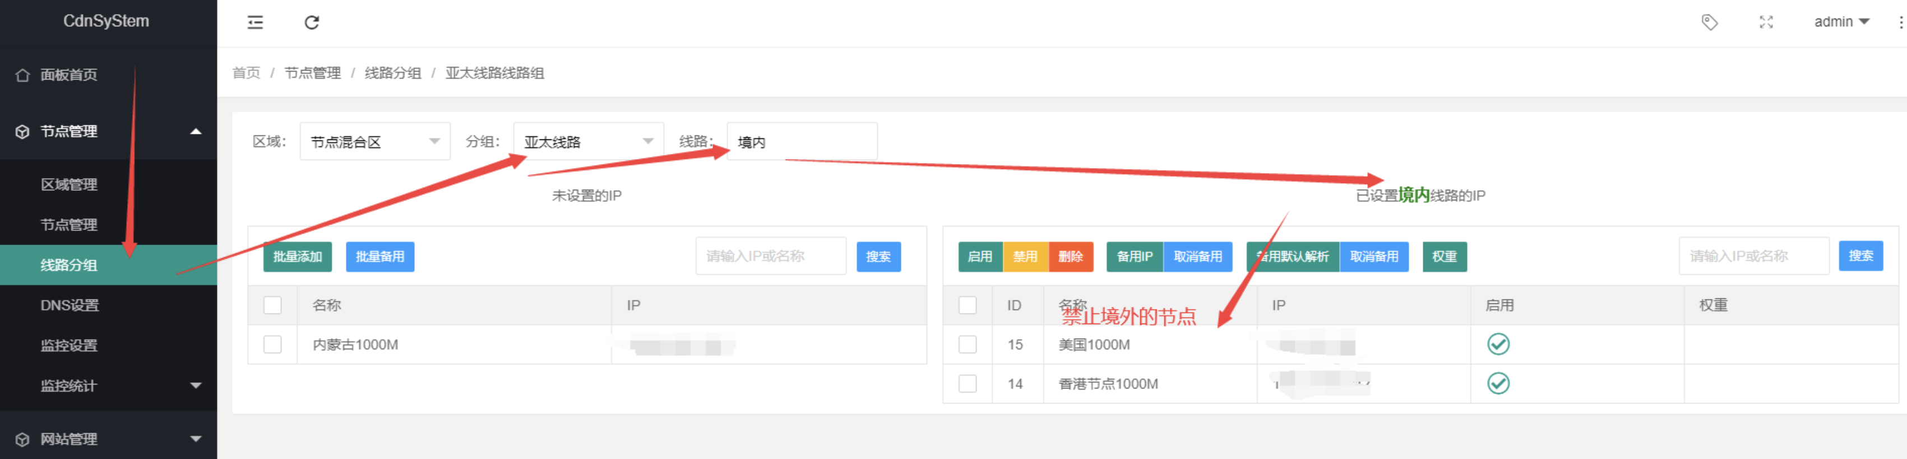Check the 内蒙古1000M row checkbox
The image size is (1907, 459).
272,344
